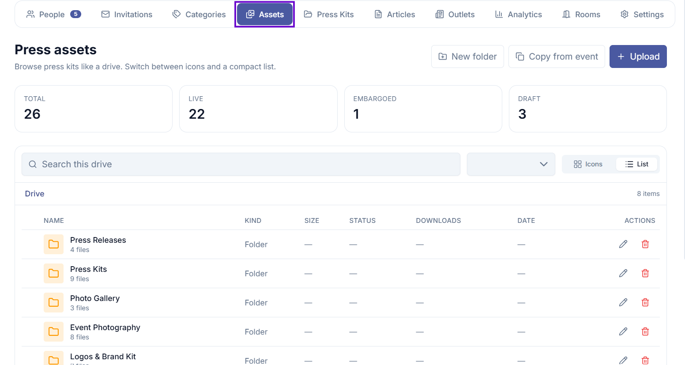
Task: Open the Press Kits tab
Action: click(329, 15)
